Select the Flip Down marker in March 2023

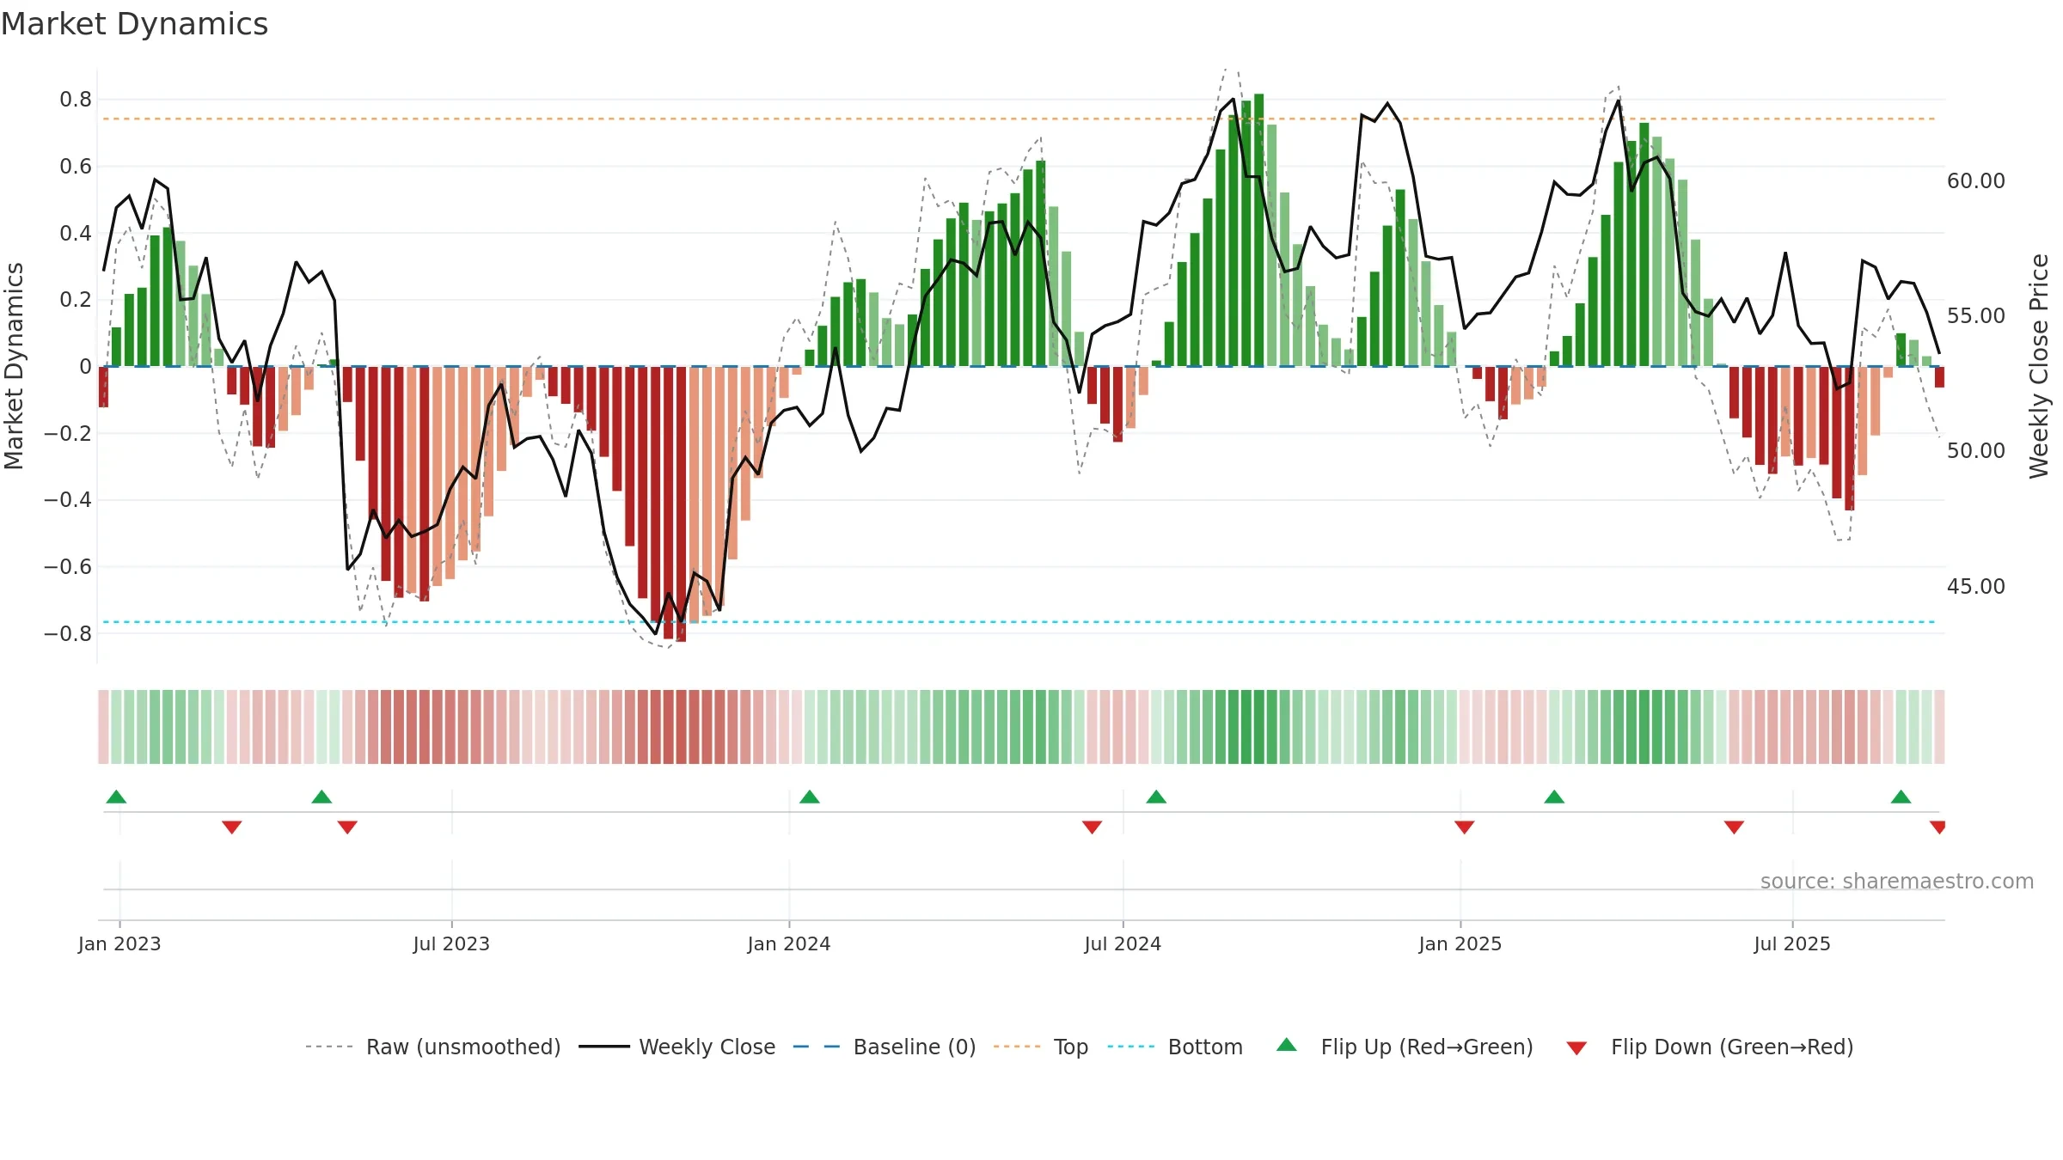point(232,827)
